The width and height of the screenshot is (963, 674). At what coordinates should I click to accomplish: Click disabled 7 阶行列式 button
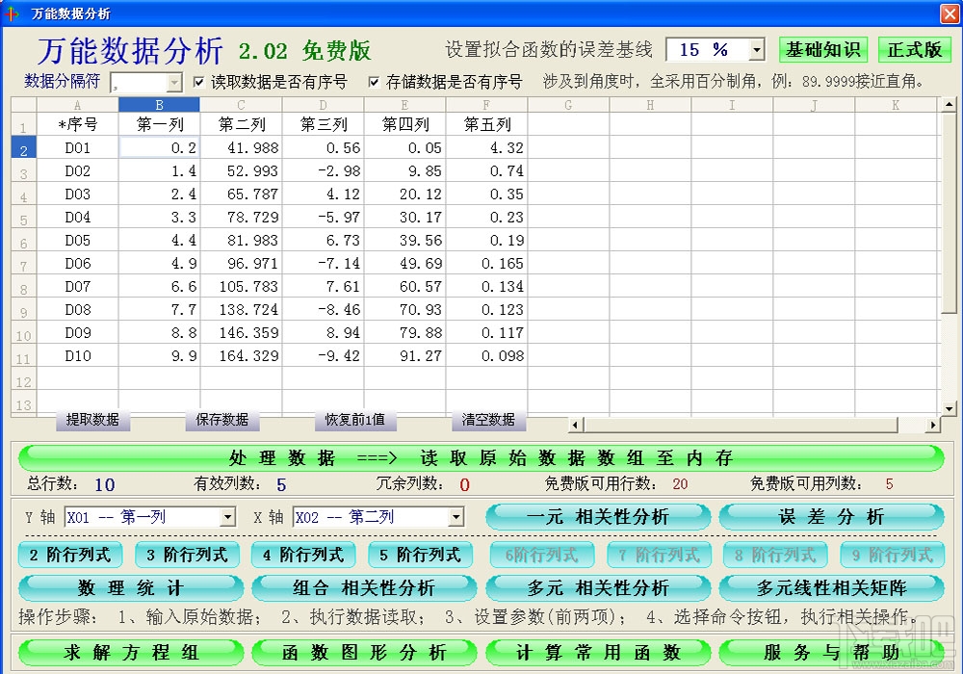tap(659, 555)
